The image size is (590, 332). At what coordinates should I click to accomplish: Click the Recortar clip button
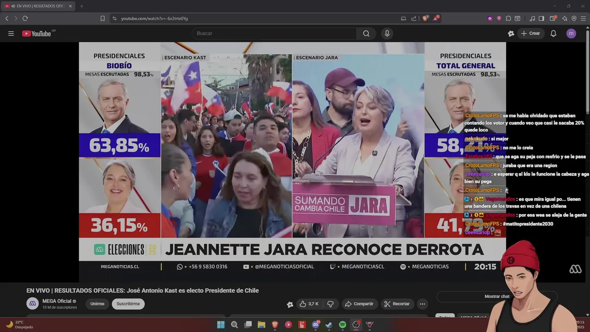(x=397, y=304)
